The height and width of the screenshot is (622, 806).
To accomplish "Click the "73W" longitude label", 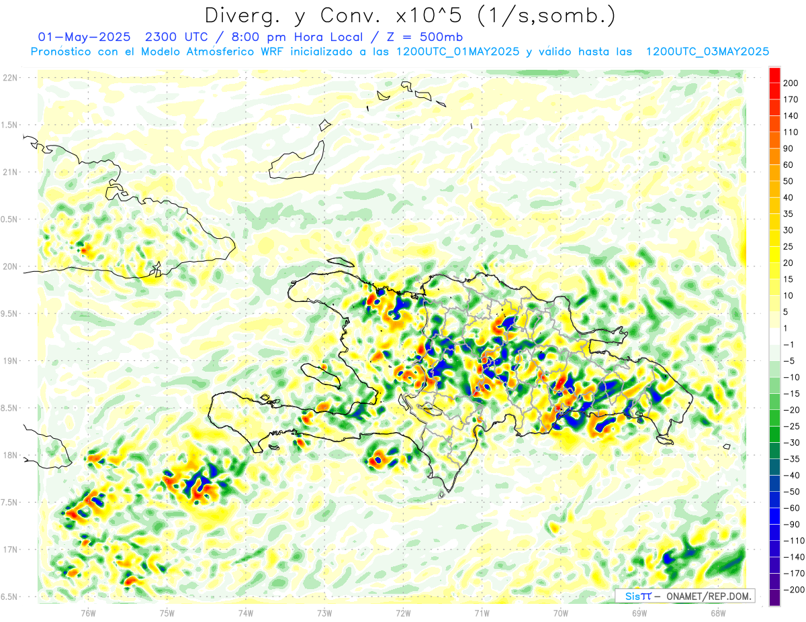I will tap(324, 613).
